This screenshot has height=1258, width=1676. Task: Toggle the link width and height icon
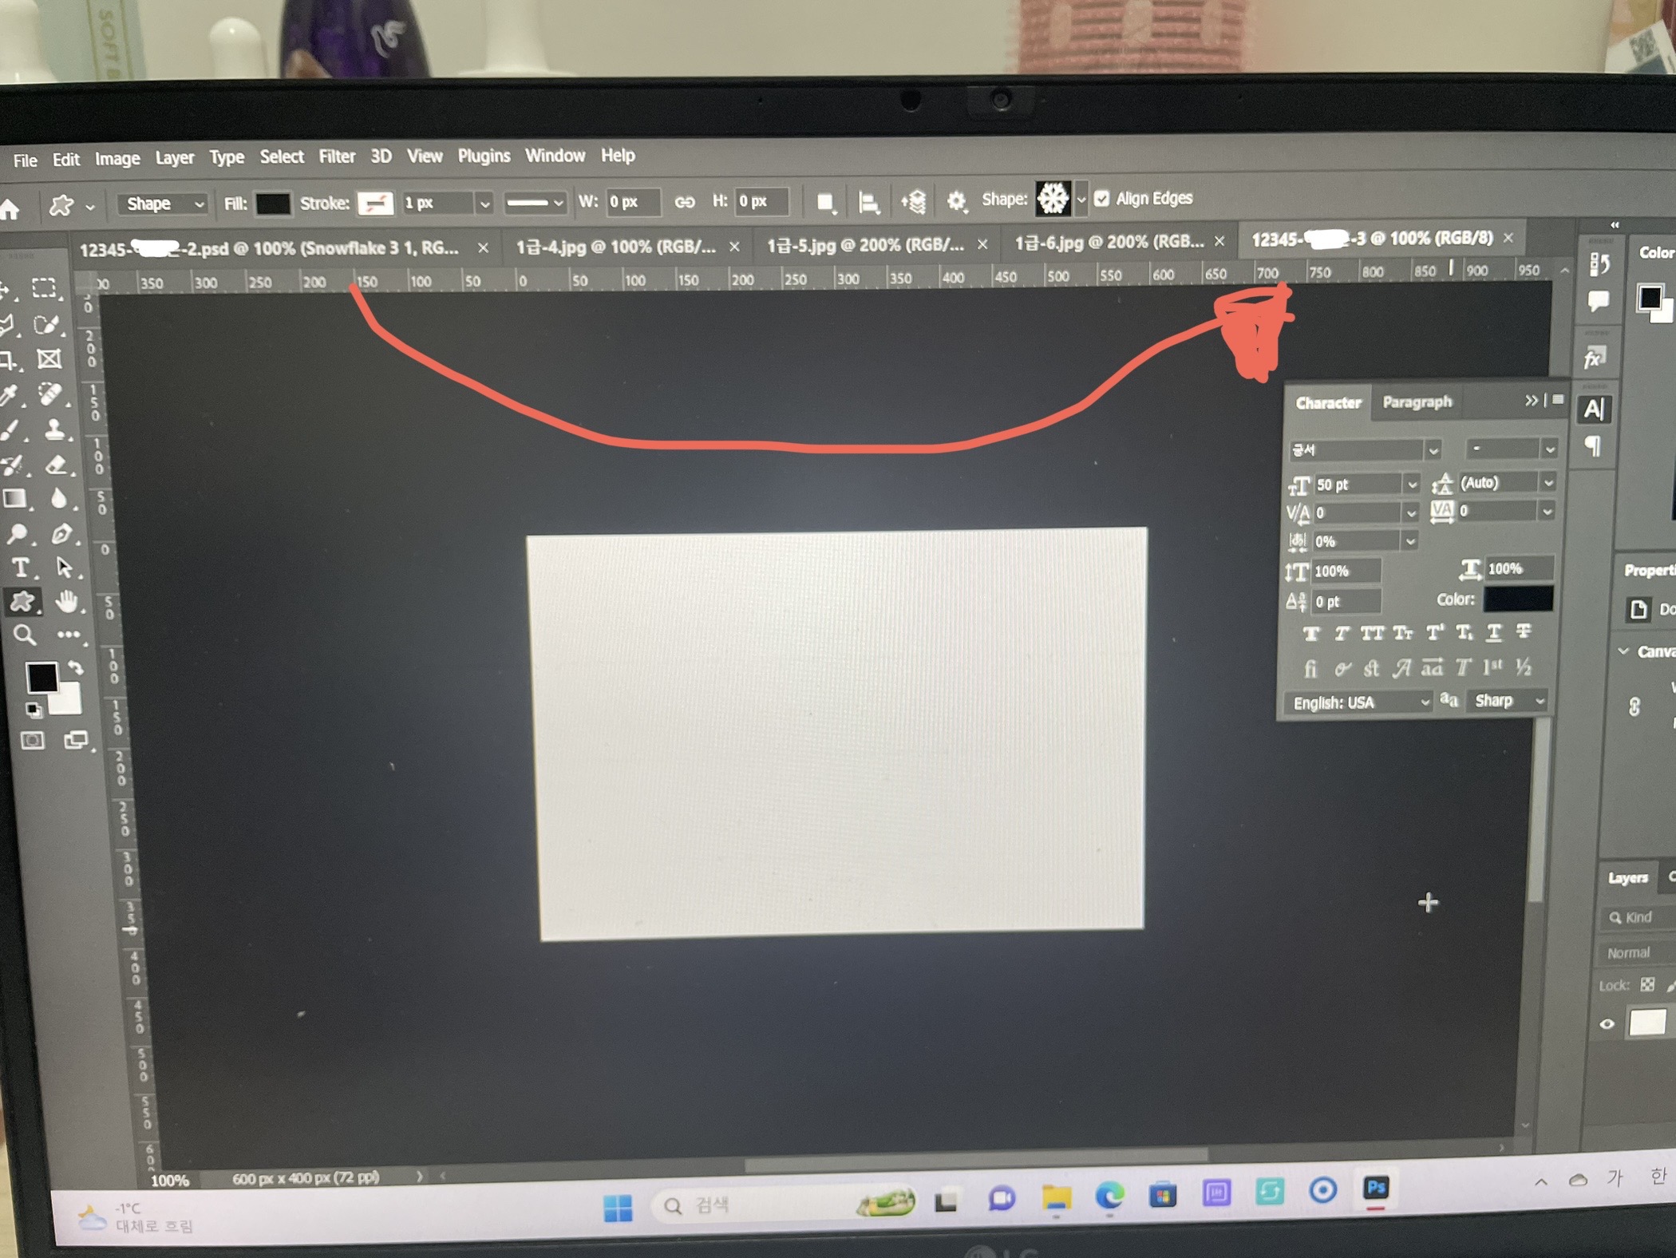685,202
